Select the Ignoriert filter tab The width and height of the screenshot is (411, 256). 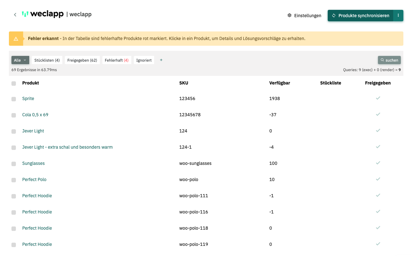click(144, 60)
